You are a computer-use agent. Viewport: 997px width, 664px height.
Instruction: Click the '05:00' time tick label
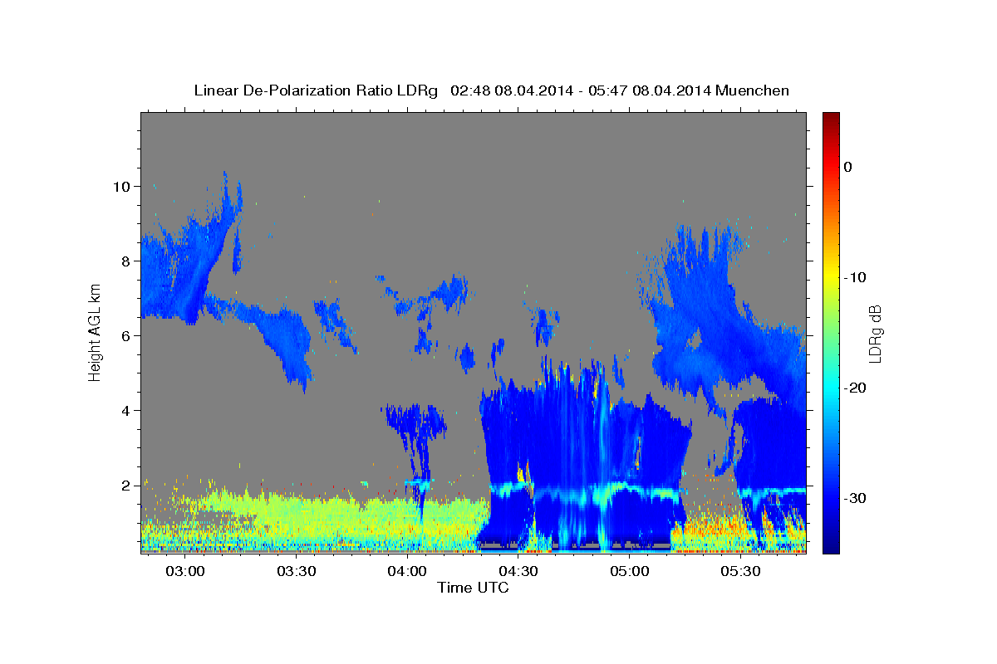click(630, 572)
